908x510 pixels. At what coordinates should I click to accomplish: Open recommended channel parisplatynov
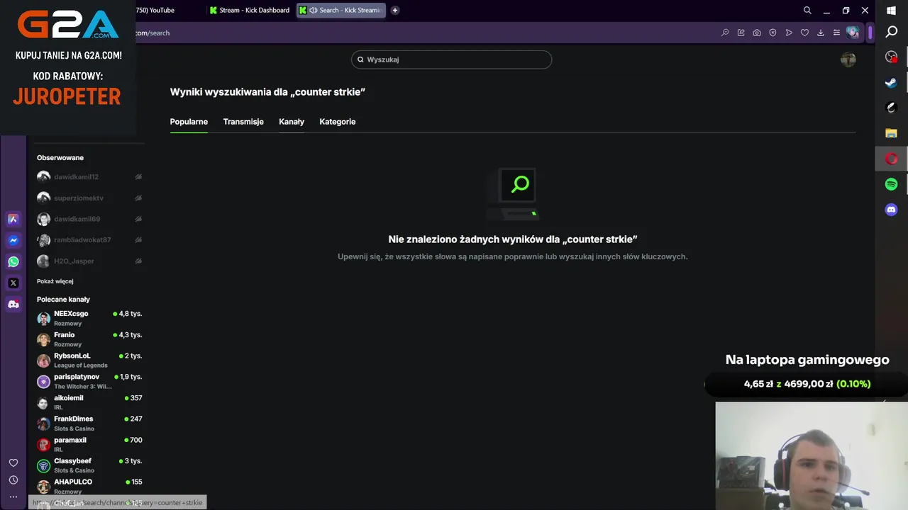pos(89,381)
